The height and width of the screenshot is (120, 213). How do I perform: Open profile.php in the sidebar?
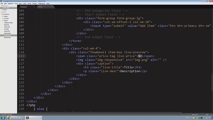point(7,37)
